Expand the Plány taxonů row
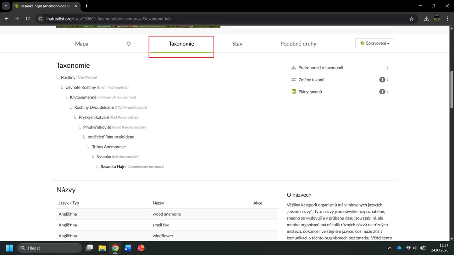 click(x=339, y=92)
